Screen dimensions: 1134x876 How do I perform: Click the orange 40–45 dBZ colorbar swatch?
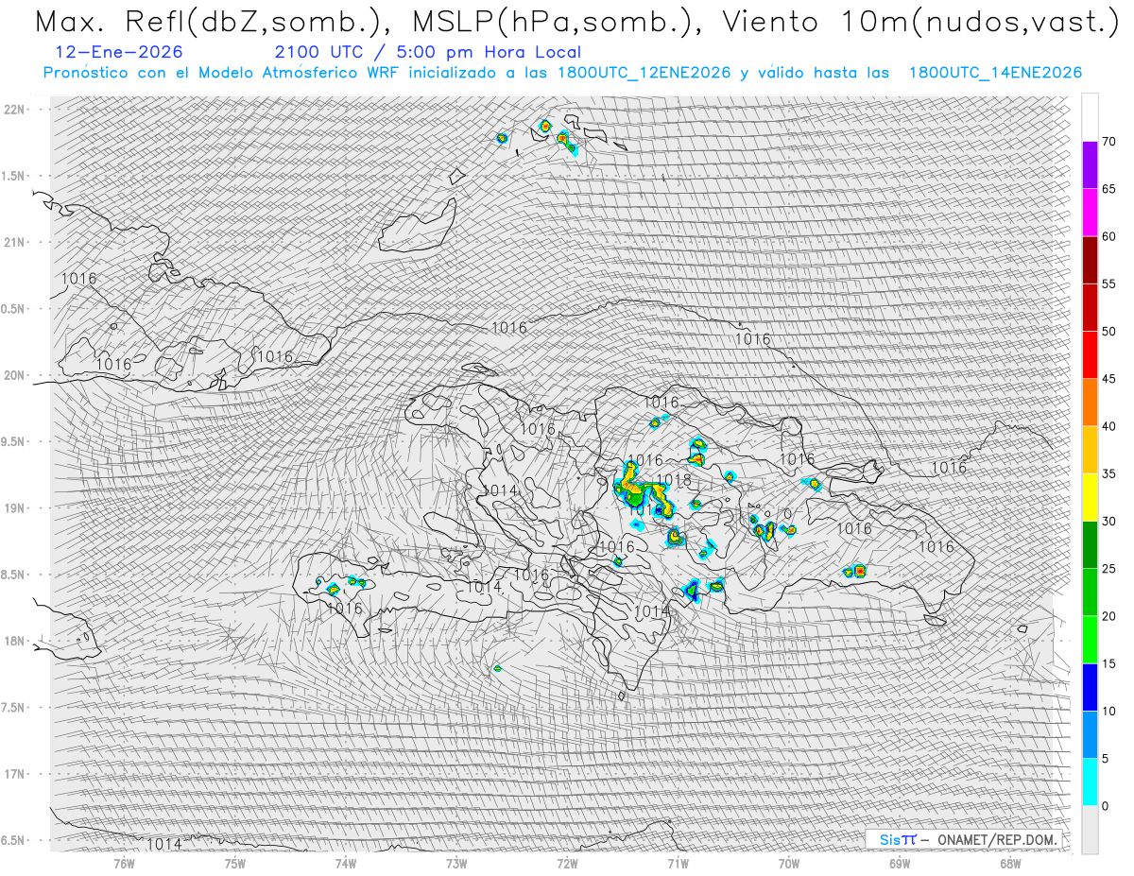[x=1090, y=403]
